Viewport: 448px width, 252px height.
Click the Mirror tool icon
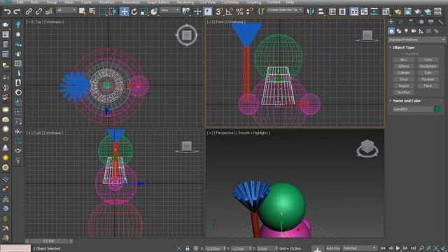click(x=311, y=11)
